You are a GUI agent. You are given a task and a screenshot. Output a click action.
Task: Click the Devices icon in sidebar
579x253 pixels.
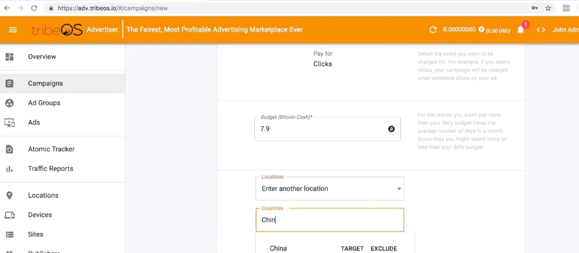coord(9,215)
